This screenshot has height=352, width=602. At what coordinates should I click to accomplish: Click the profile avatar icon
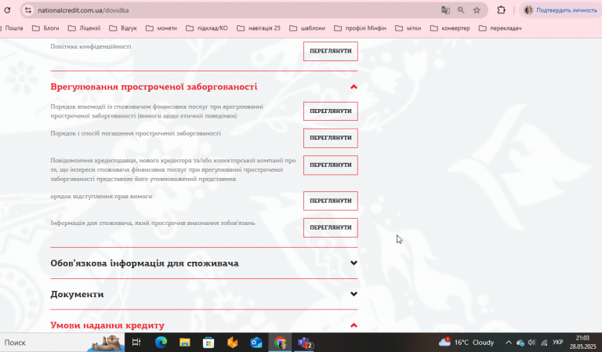click(x=528, y=10)
